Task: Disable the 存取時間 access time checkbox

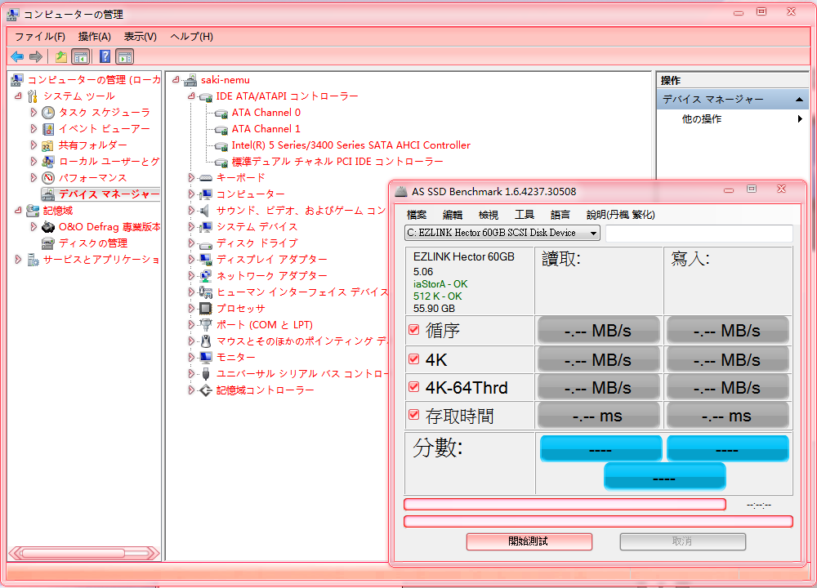Action: 413,415
